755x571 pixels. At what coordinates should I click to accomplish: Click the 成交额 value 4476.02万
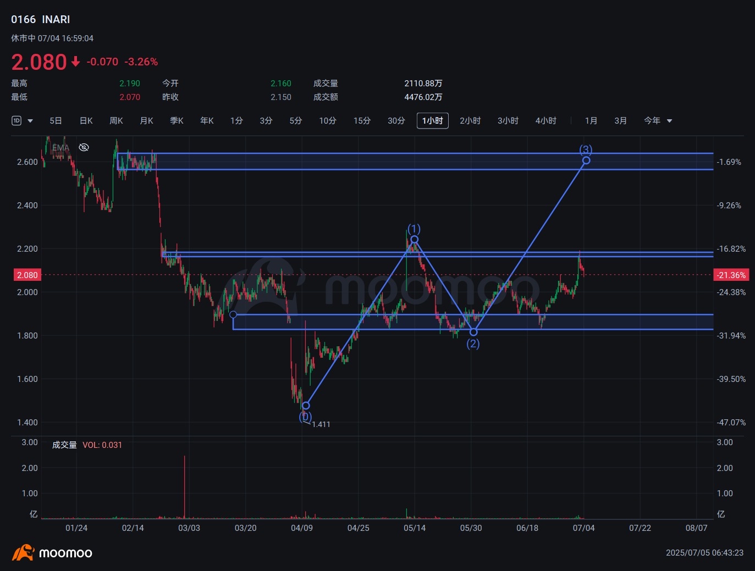pyautogui.click(x=423, y=97)
